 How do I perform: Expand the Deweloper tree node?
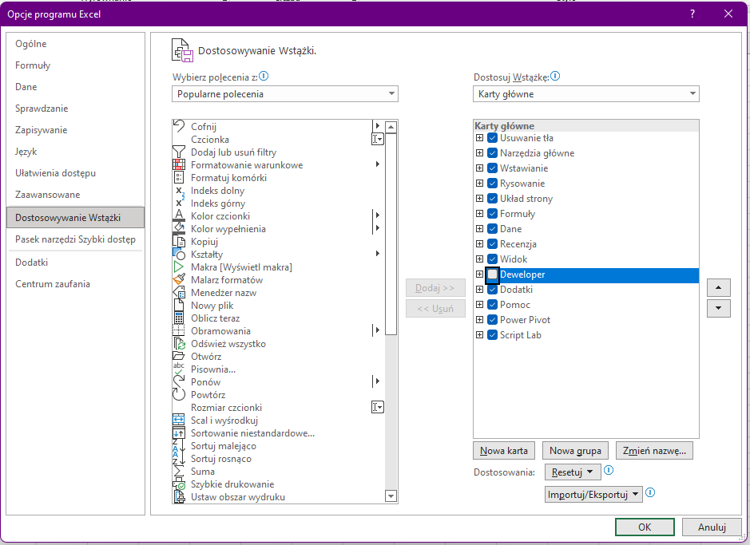(x=480, y=274)
